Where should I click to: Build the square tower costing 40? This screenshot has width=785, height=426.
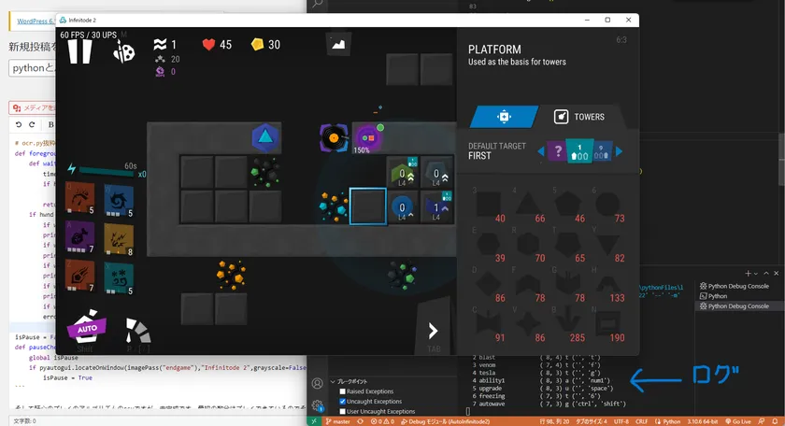coord(489,206)
